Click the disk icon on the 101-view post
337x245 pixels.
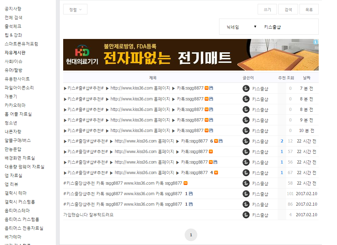coord(191,194)
